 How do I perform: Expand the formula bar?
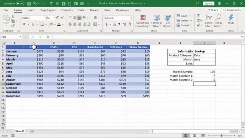[242, 37]
